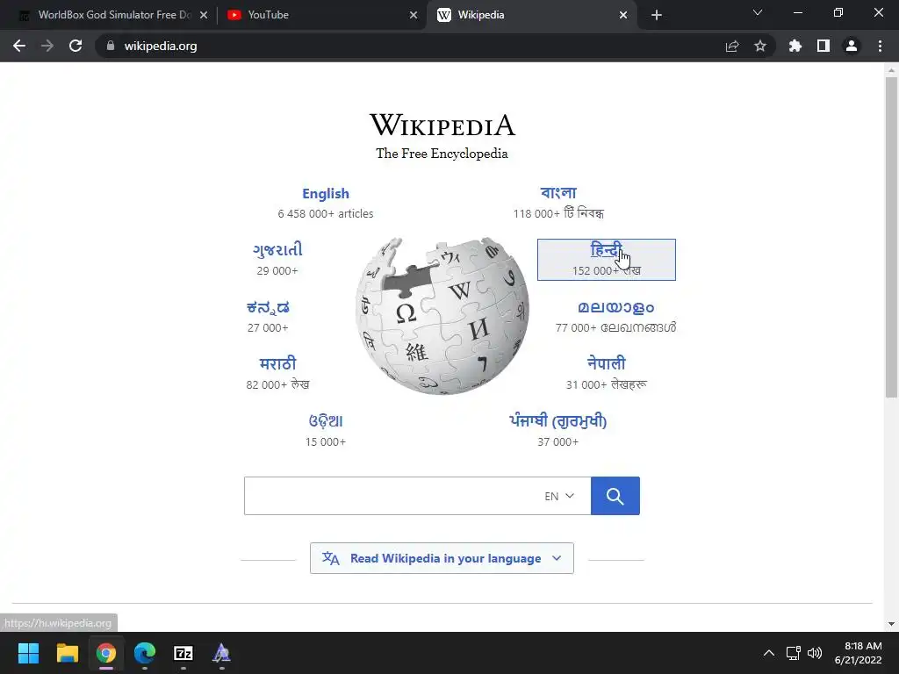899x674 pixels.
Task: View site security lock info
Action: (111, 46)
